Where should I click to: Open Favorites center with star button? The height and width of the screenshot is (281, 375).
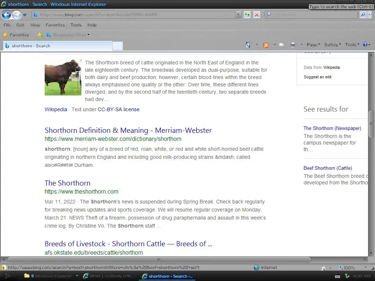16,35
